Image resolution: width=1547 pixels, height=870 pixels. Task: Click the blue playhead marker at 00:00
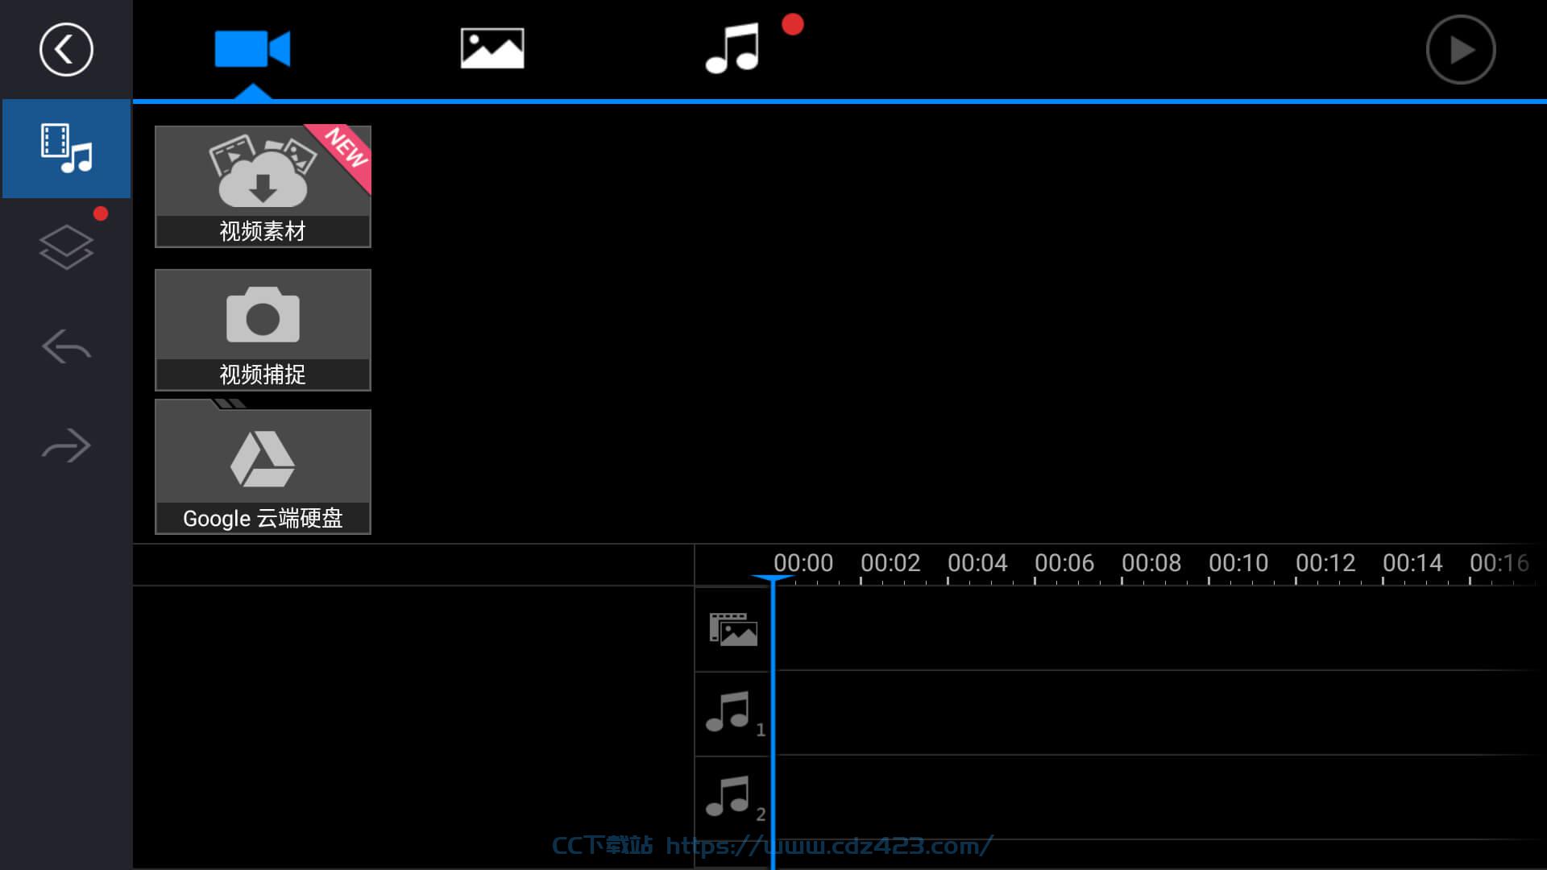[773, 578]
